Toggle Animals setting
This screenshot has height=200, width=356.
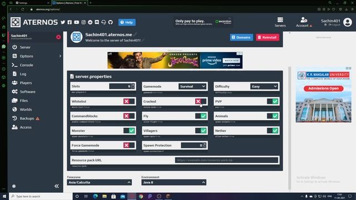273,116
